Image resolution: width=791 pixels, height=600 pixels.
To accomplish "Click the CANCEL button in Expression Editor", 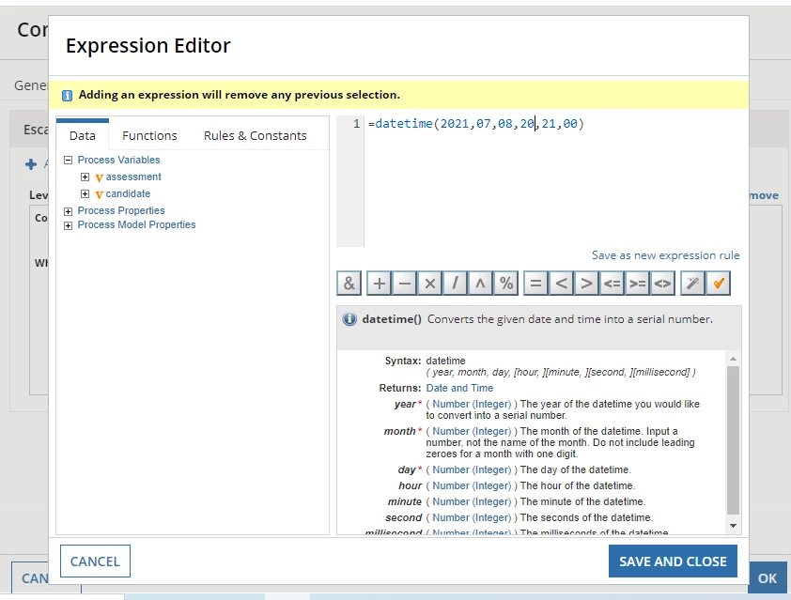I will point(95,562).
